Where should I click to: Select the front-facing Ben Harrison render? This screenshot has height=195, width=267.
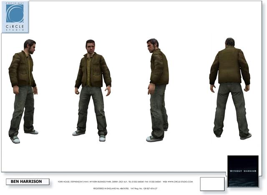(93, 90)
